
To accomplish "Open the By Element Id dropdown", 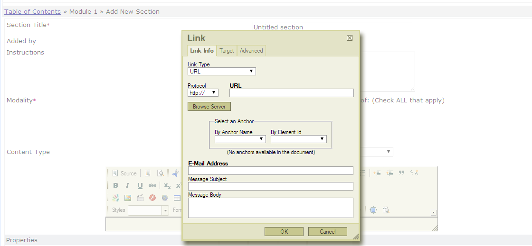I will pos(298,139).
